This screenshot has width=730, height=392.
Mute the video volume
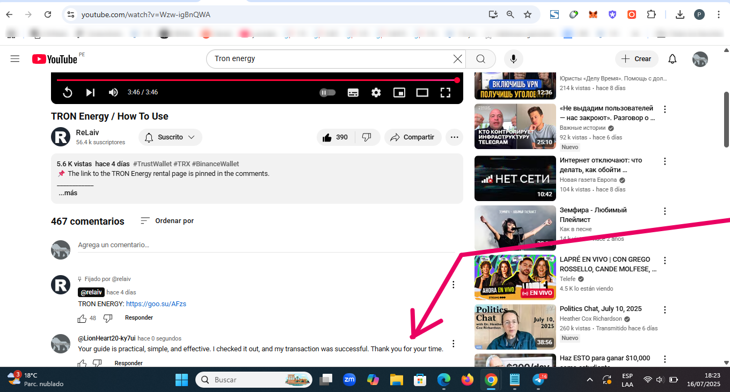coord(113,92)
